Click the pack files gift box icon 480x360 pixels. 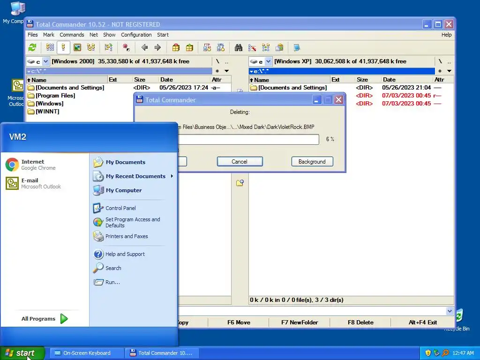176,47
